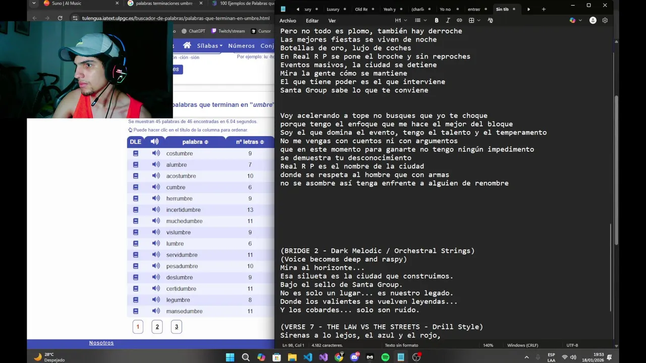The image size is (646, 363).
Task: Open Notepad account profile icon
Action: pos(593,20)
